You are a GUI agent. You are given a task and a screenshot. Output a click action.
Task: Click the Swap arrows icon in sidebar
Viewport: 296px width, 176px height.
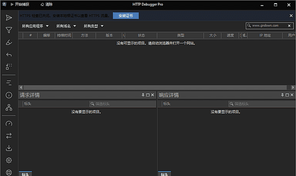pyautogui.click(x=9, y=136)
